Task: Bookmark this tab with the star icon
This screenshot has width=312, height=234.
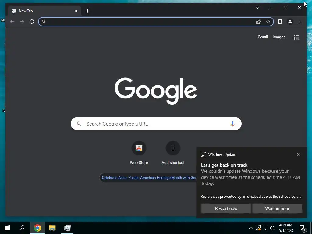Action: pos(268,22)
